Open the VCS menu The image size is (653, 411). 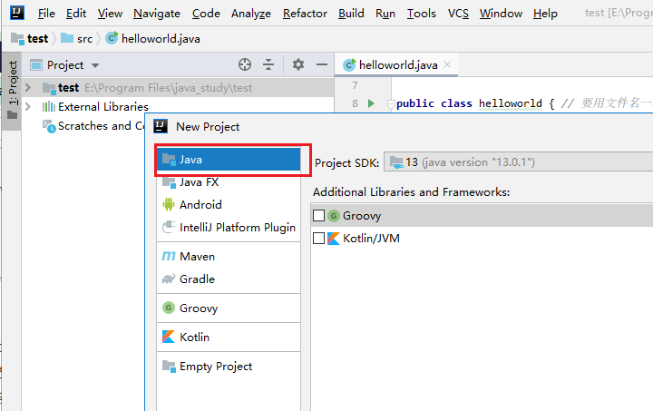pos(458,14)
